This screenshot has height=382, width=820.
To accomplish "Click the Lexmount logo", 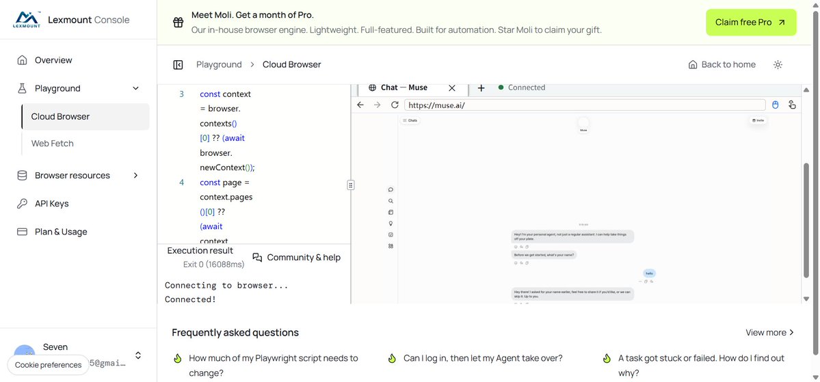I will click(27, 20).
